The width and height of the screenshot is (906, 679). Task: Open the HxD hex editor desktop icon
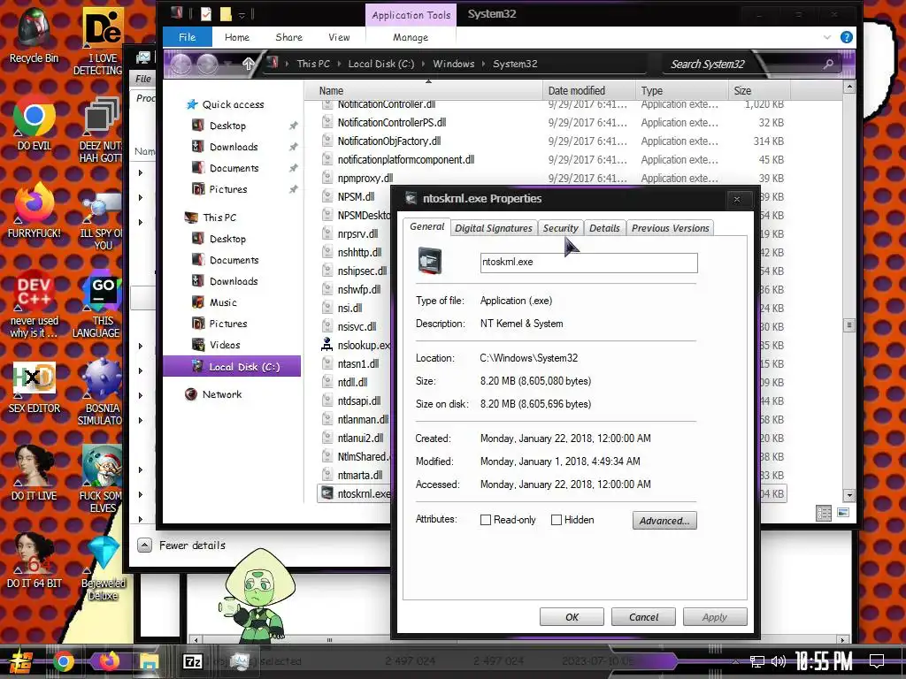(34, 387)
